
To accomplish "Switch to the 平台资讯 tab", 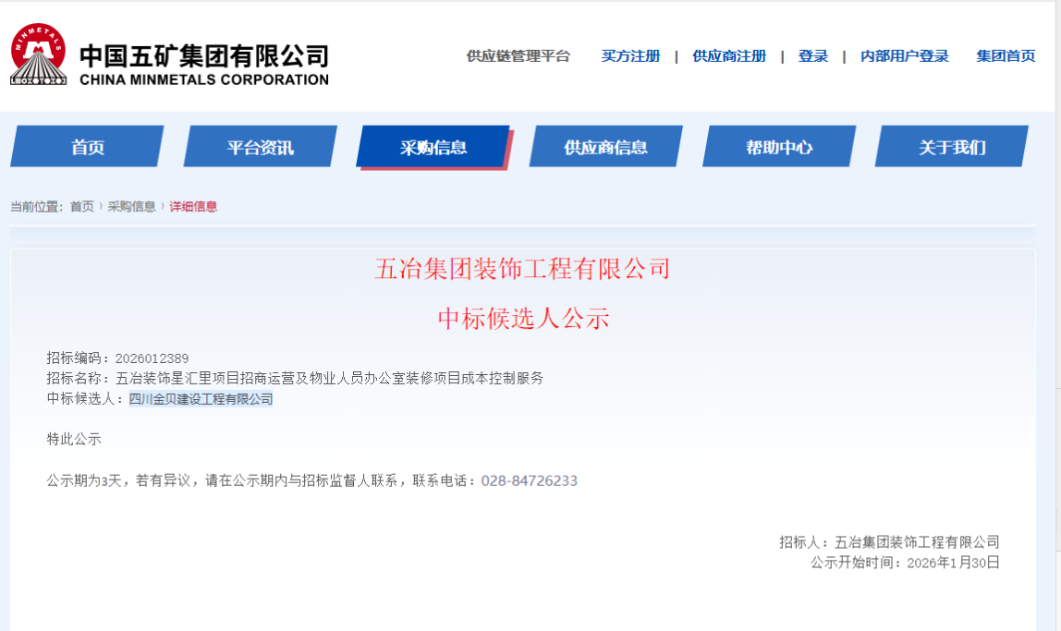I will 261,146.
